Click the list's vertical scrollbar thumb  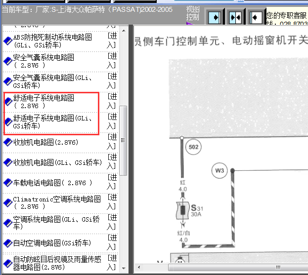[123, 140]
